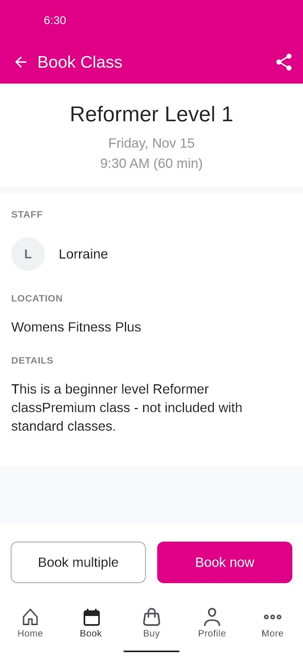Go to the Profile person icon
The image size is (303, 657).
click(212, 617)
